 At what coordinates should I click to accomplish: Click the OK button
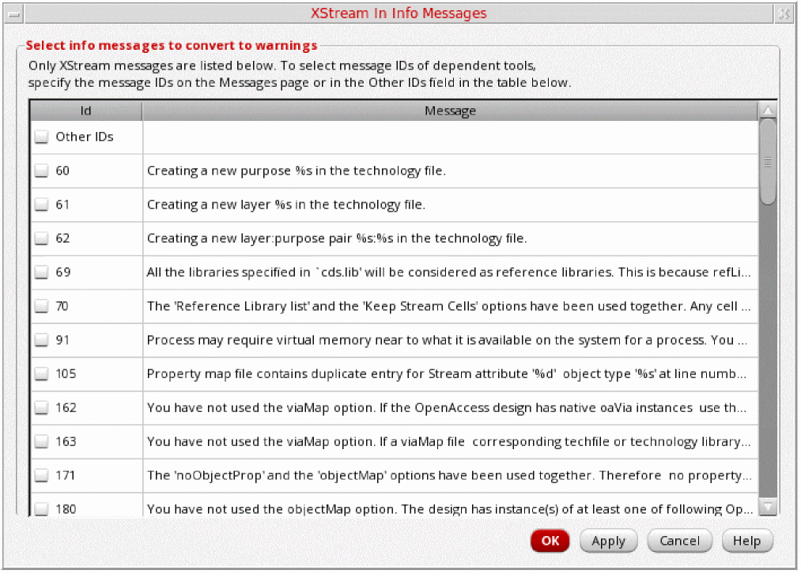coord(550,541)
